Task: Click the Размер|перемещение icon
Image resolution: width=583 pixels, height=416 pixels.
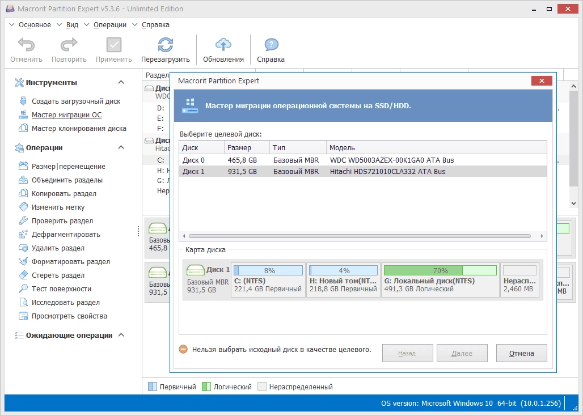Action: pyautogui.click(x=23, y=166)
